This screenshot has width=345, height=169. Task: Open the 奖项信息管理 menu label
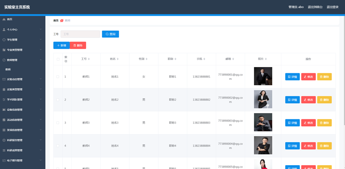[15, 130]
